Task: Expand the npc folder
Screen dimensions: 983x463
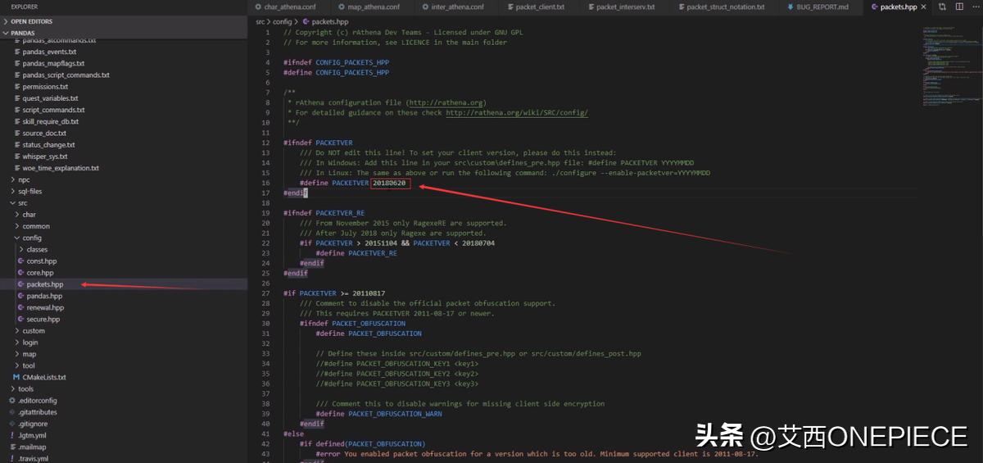Action: click(12, 179)
